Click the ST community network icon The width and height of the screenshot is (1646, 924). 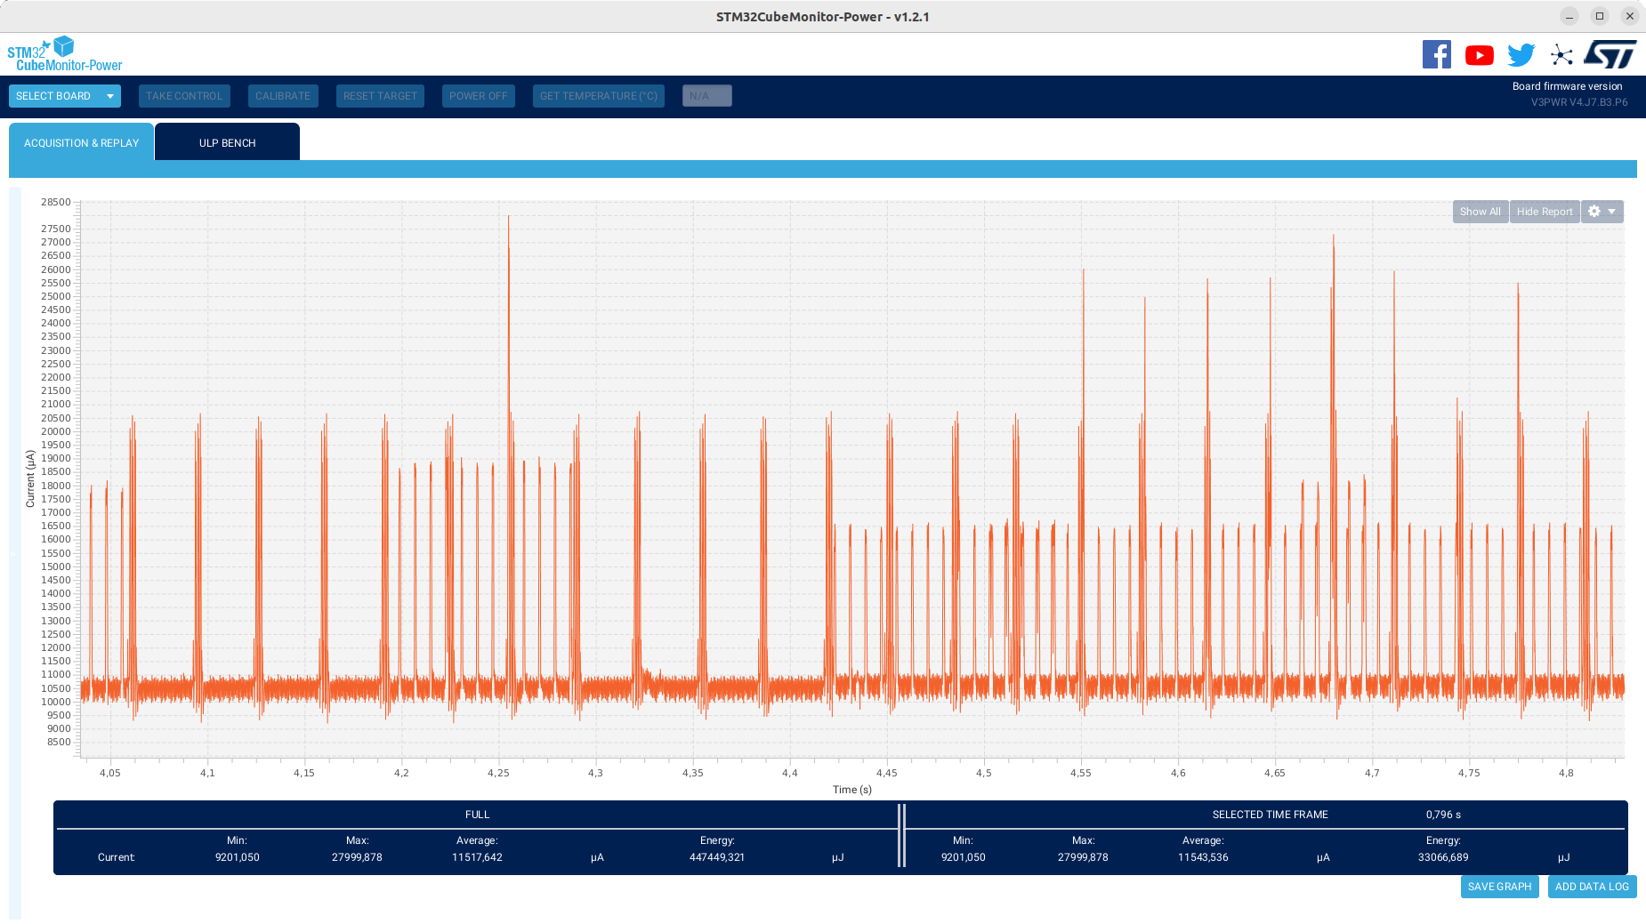1561,55
